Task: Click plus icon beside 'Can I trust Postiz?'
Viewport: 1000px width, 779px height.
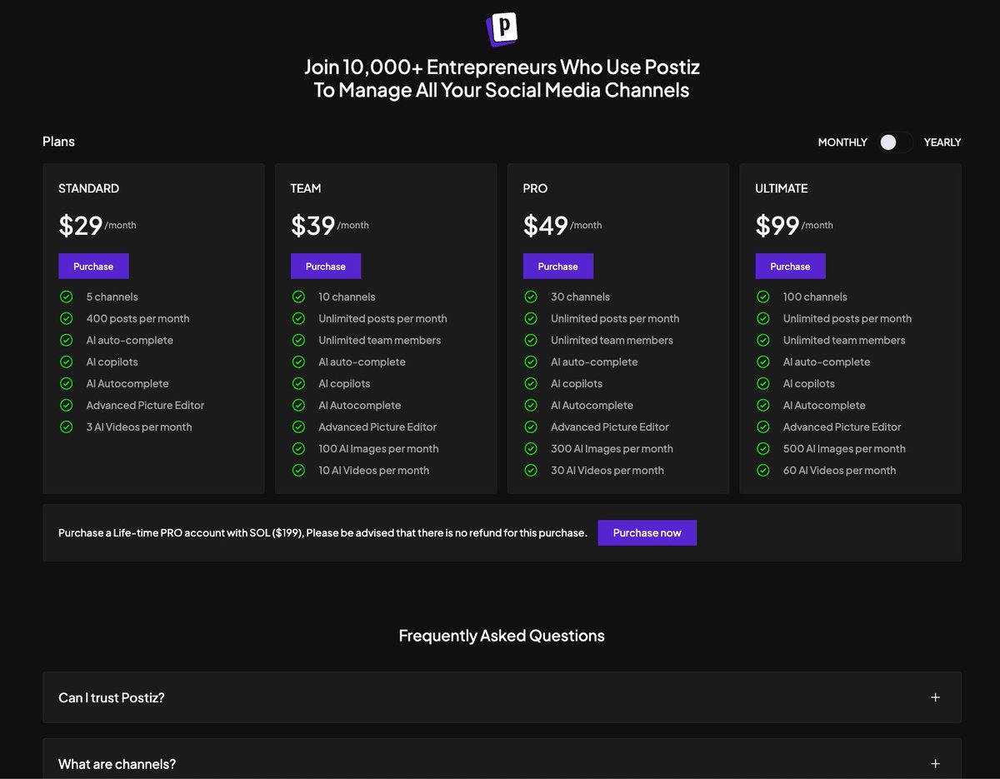Action: 935,697
